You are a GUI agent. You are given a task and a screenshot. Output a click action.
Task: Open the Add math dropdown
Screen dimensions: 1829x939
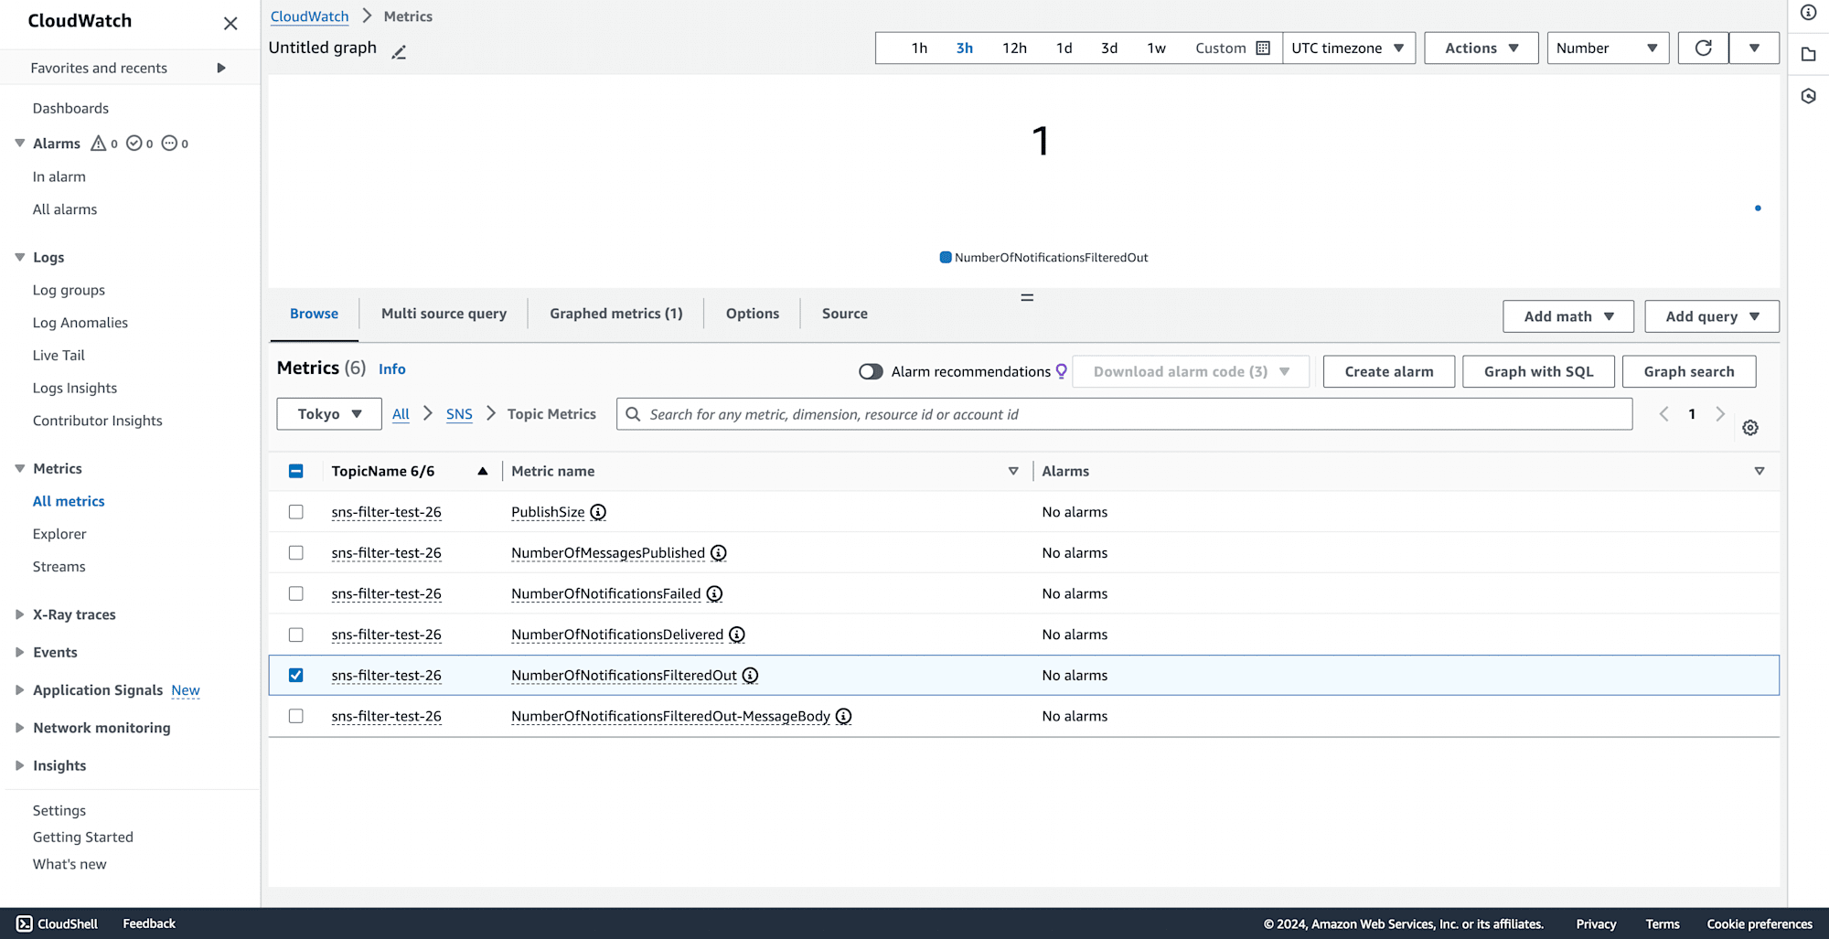click(1568, 316)
